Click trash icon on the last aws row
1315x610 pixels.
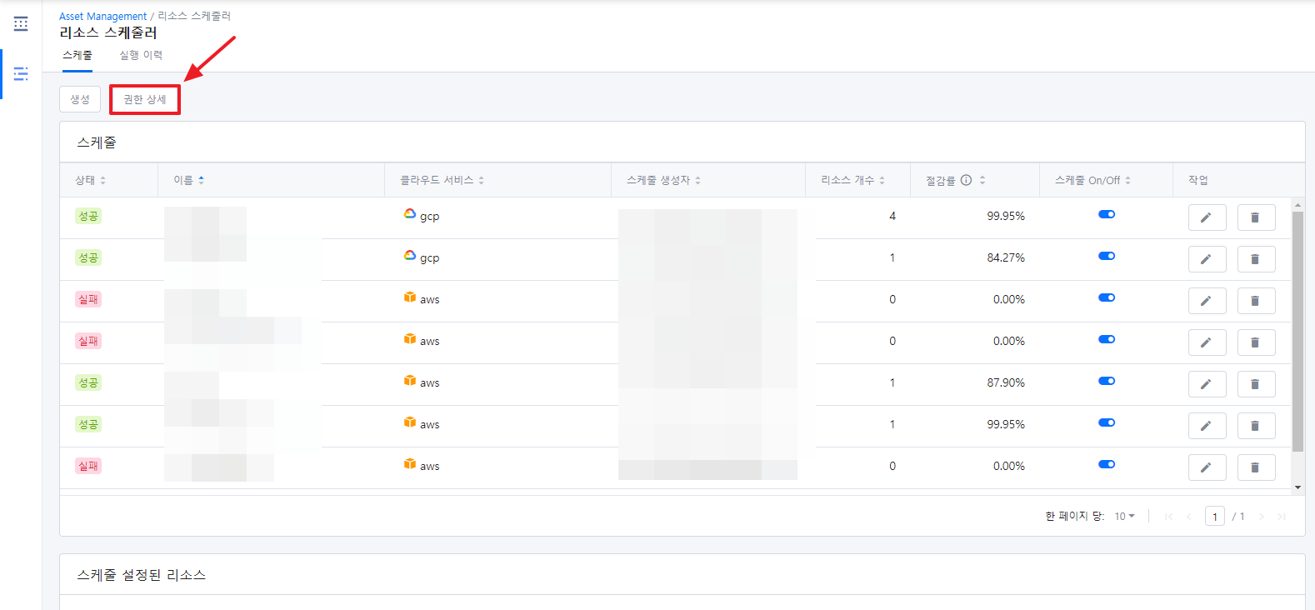[1255, 467]
